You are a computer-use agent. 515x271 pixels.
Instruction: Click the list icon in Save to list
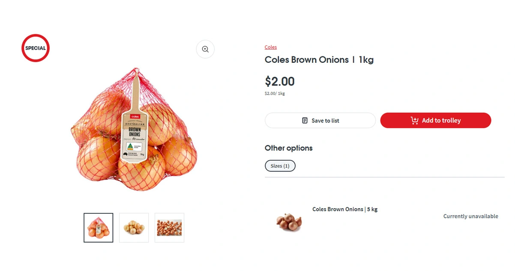click(305, 121)
